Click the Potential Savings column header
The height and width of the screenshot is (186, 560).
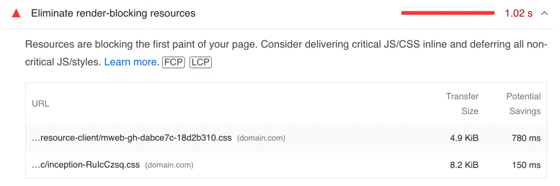tap(524, 104)
